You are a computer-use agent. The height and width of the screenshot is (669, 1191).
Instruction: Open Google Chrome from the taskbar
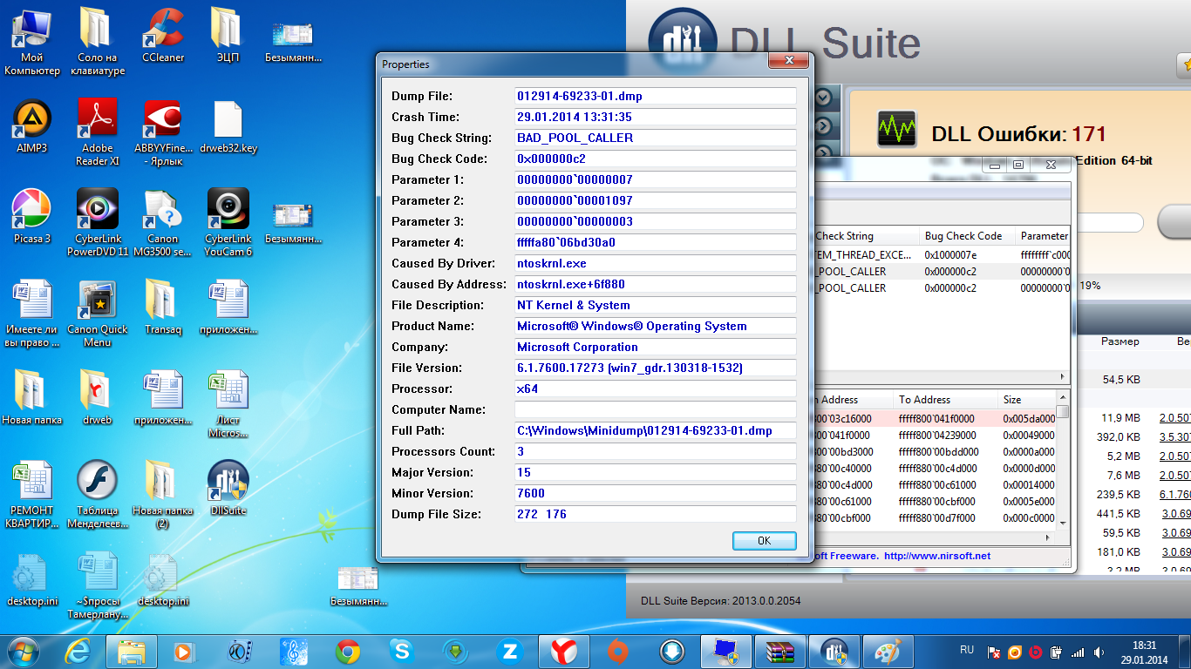pyautogui.click(x=348, y=651)
